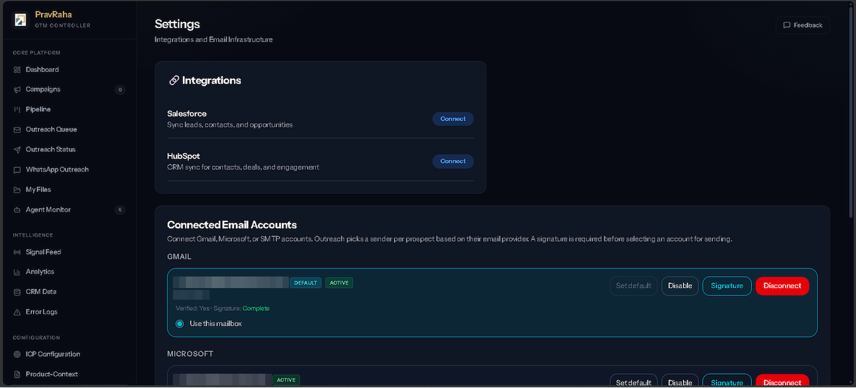Click the ICP Configuration target icon
The image size is (856, 388).
pyautogui.click(x=17, y=354)
